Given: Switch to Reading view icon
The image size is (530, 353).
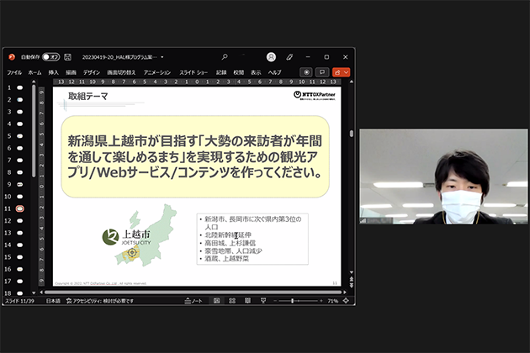Looking at the screenshot, I should coord(248,301).
